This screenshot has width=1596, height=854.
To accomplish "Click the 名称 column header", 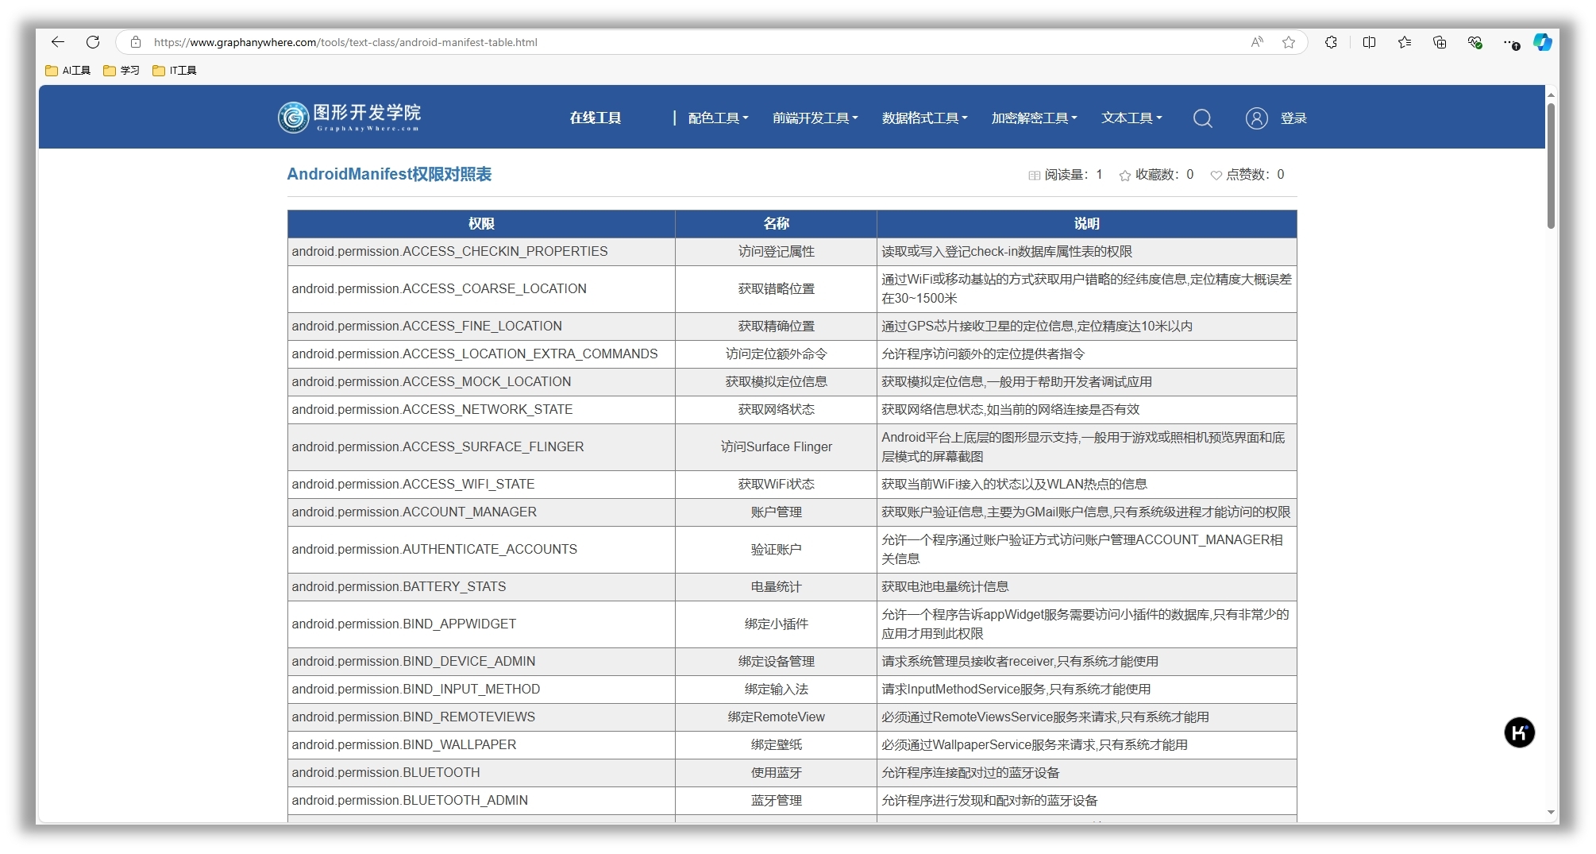I will point(776,224).
